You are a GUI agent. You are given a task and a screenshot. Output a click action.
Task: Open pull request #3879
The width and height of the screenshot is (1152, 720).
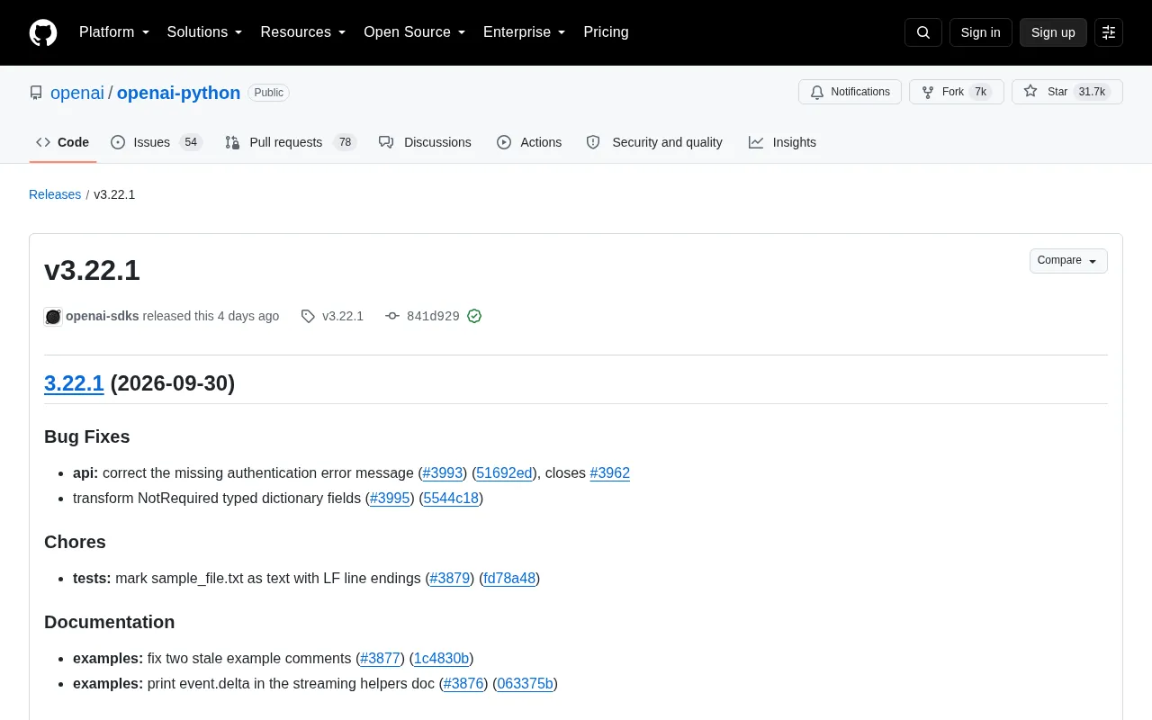tap(450, 578)
